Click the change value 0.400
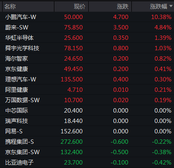 (x=121, y=79)
